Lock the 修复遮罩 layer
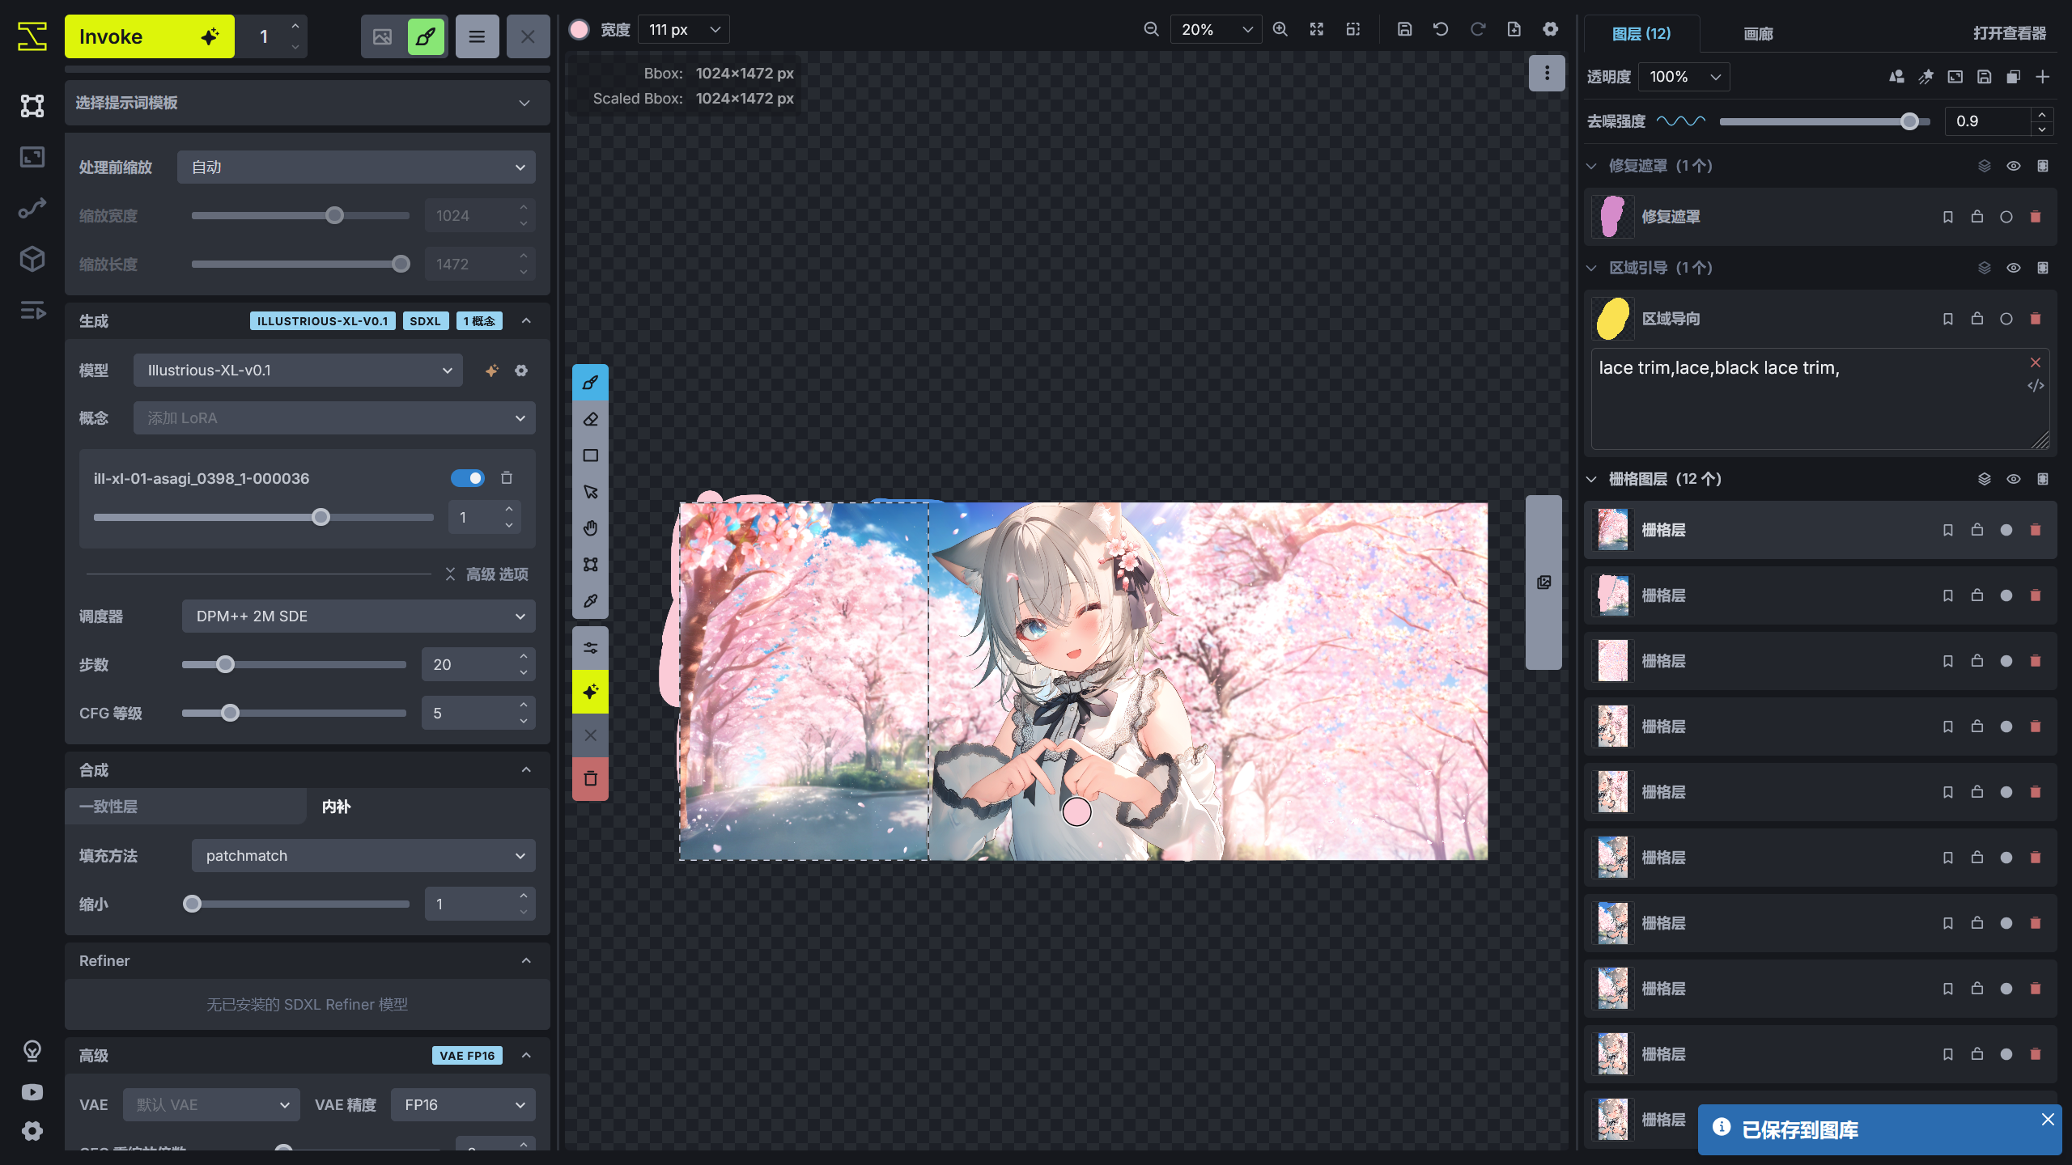Screen dimensions: 2072x1165 point(1976,216)
